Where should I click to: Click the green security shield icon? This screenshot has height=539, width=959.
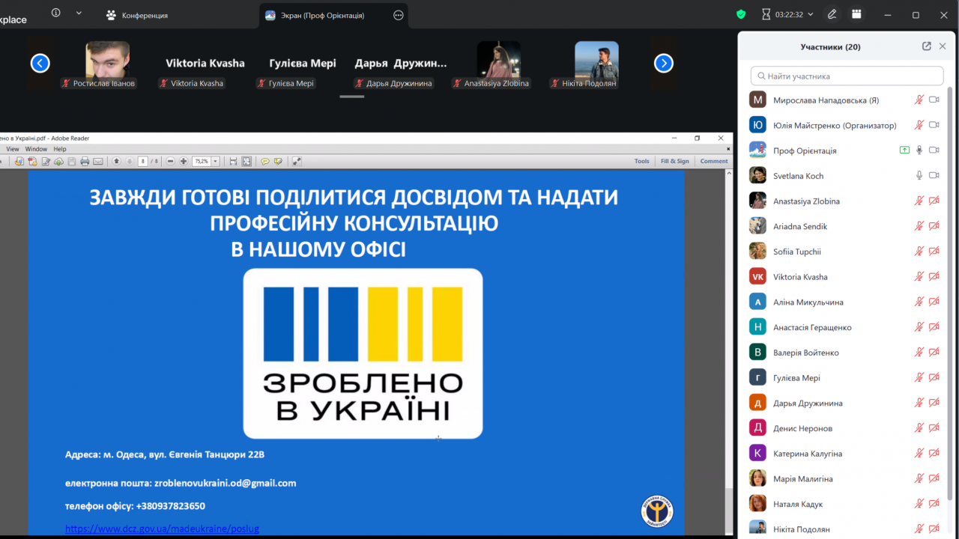click(x=741, y=14)
